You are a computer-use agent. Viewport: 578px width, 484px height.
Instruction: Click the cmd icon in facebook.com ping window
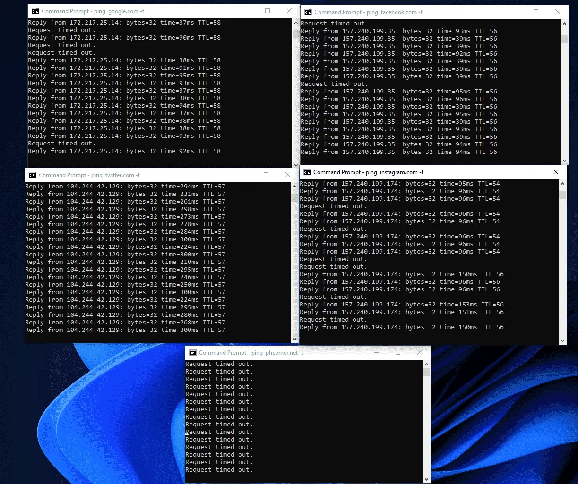(x=308, y=12)
